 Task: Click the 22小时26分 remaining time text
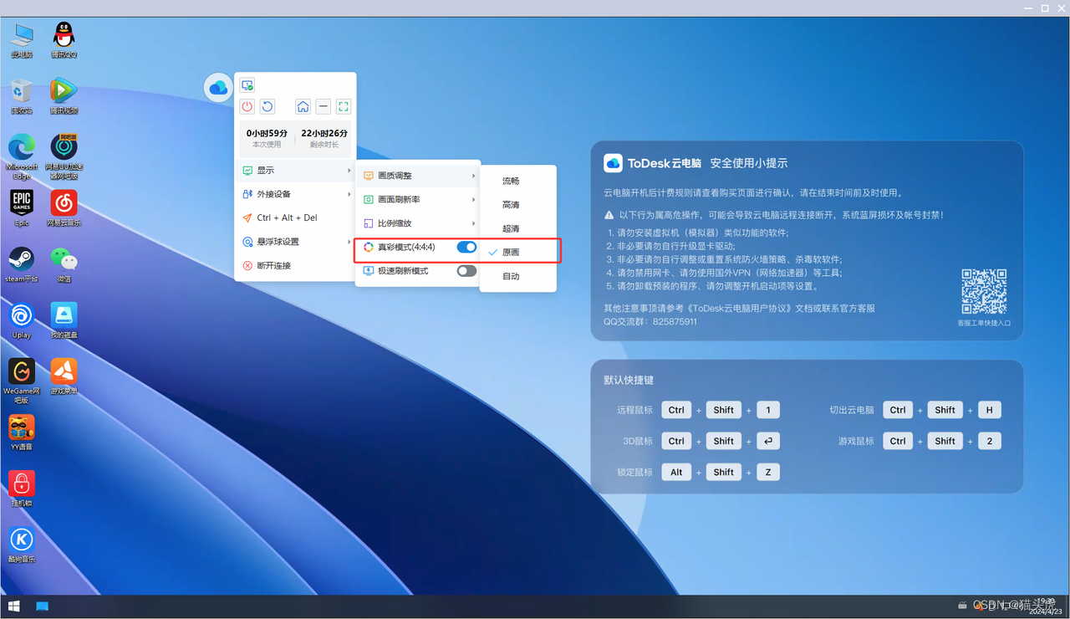(x=324, y=133)
